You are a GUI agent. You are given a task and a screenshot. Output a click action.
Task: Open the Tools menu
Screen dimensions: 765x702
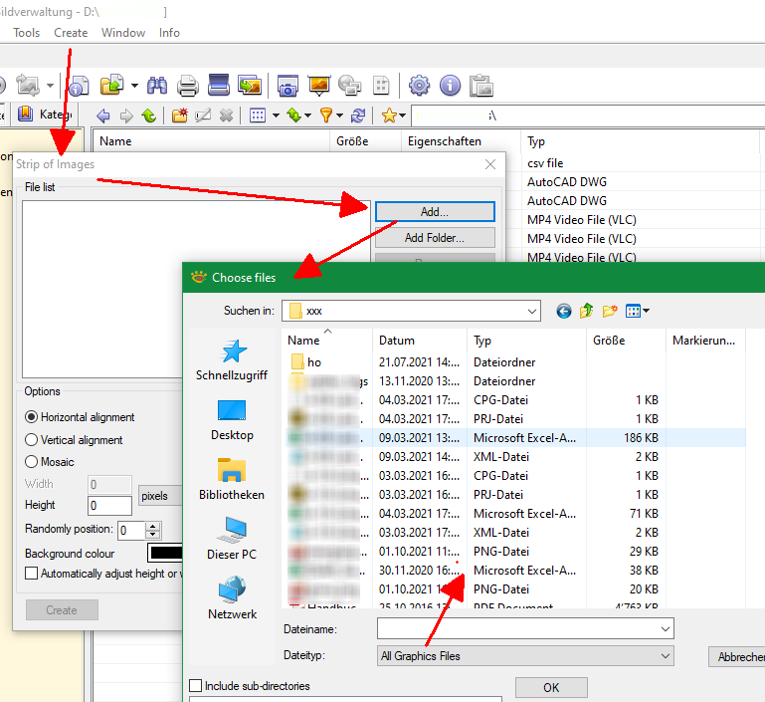(27, 33)
